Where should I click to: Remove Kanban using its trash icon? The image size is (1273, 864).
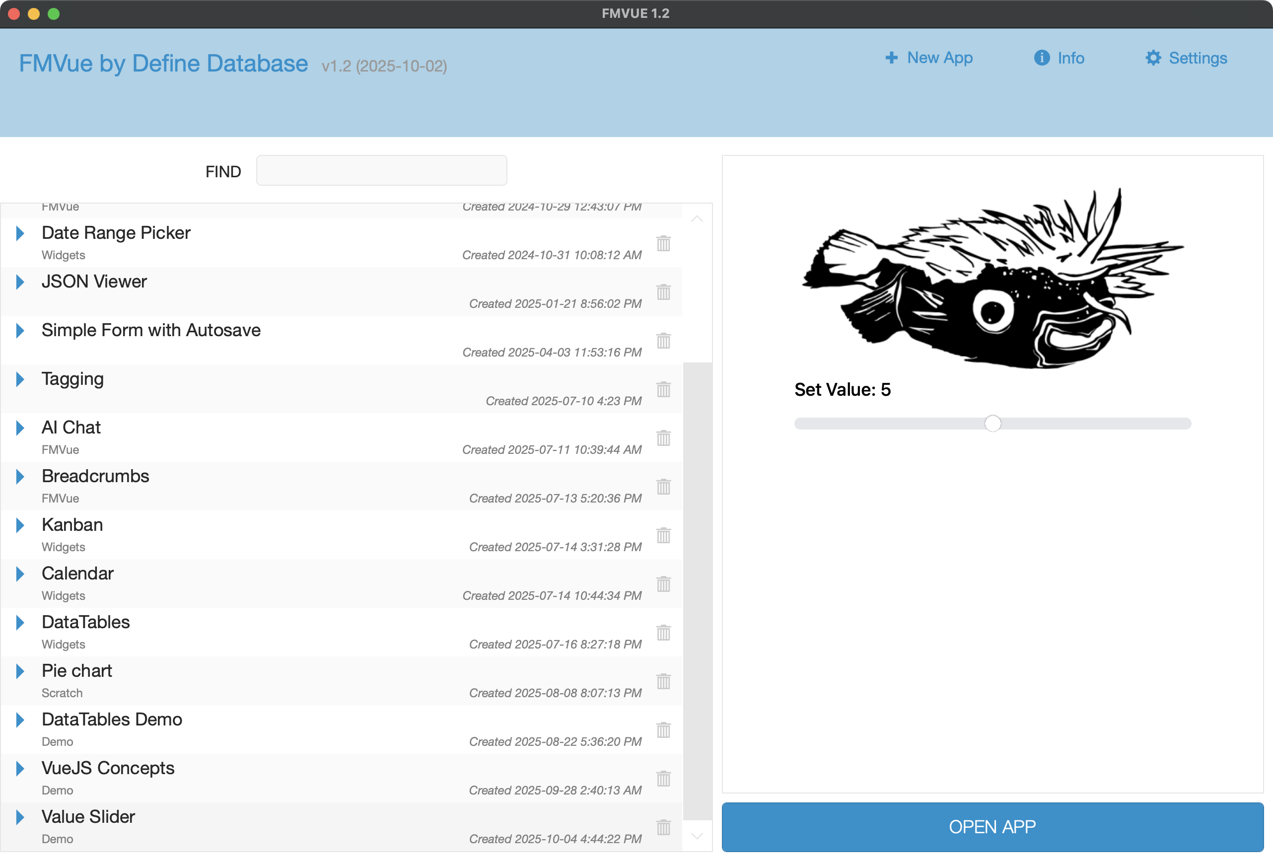point(663,535)
